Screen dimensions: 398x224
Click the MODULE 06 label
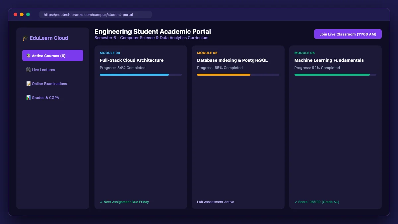pyautogui.click(x=304, y=53)
